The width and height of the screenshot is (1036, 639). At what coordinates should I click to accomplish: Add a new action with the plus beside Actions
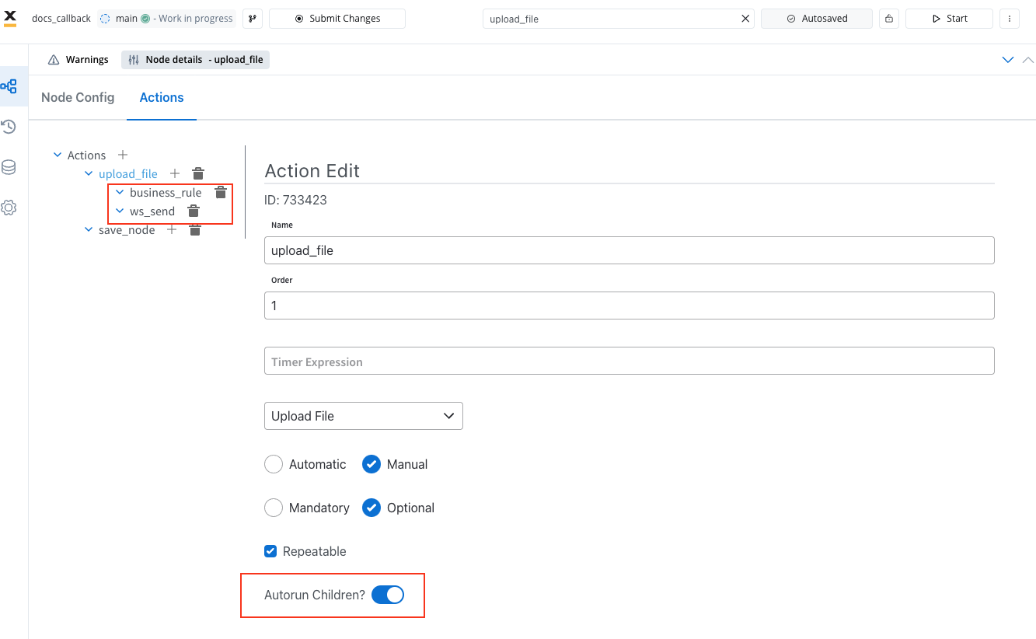[x=122, y=155]
